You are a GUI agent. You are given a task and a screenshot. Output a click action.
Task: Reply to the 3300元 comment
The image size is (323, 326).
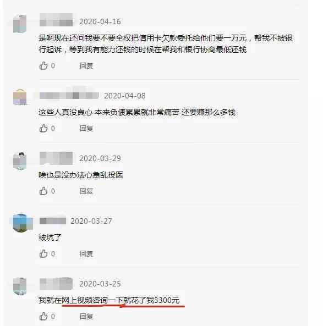[86, 316]
